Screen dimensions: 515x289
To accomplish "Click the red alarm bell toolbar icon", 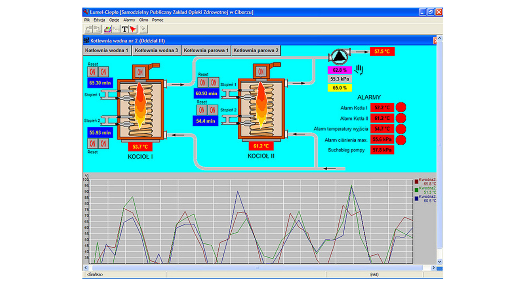I will pyautogui.click(x=133, y=29).
